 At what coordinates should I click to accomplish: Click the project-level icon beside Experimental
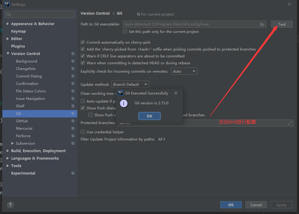73,173
